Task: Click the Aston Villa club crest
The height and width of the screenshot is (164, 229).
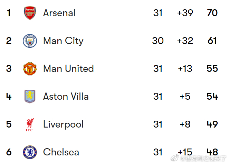Action: pyautogui.click(x=30, y=97)
